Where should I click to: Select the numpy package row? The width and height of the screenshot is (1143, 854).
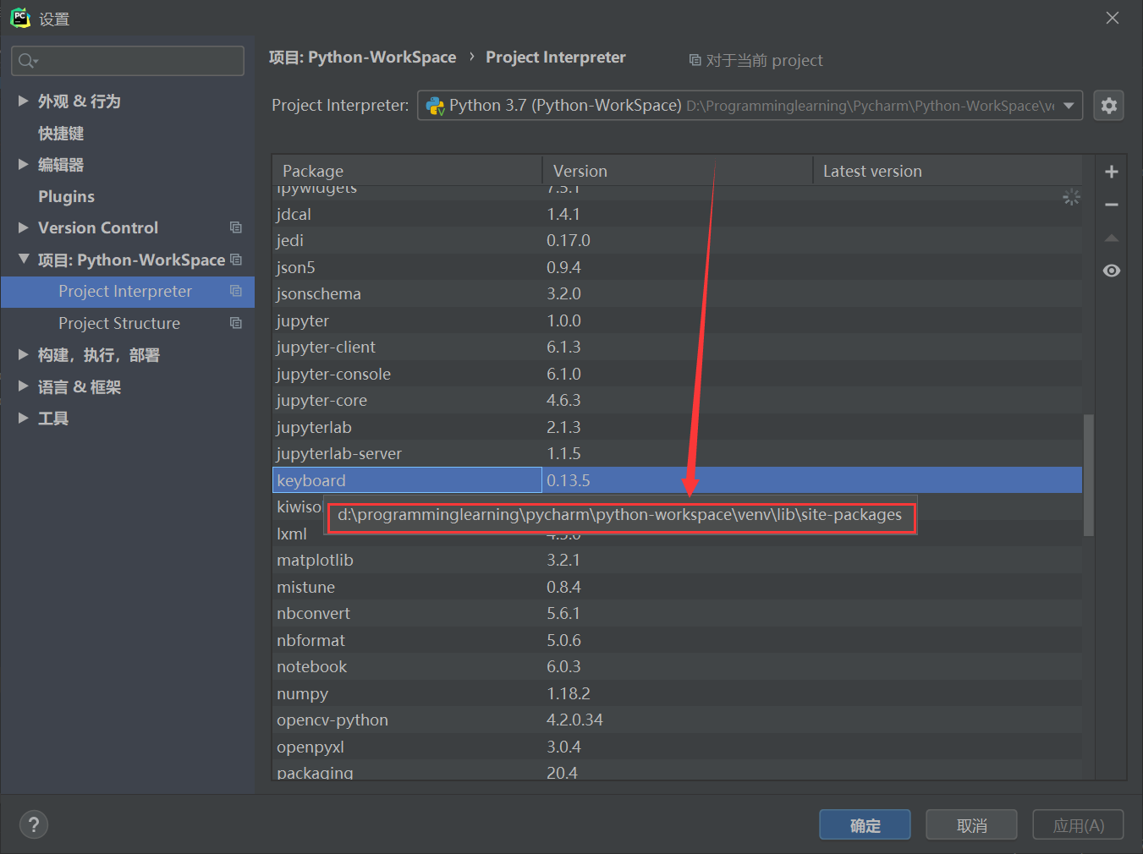[677, 693]
